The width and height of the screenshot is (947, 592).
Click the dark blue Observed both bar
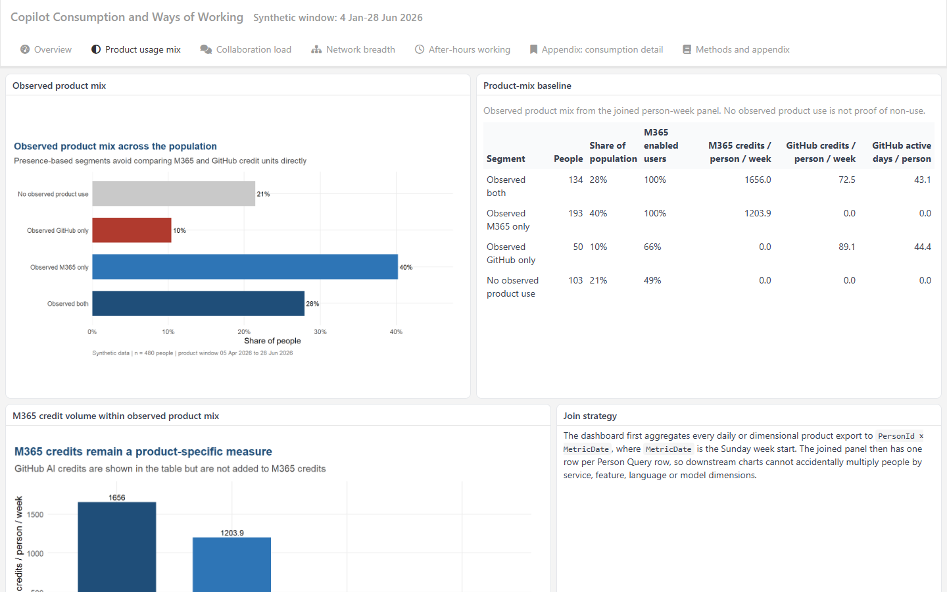click(198, 303)
